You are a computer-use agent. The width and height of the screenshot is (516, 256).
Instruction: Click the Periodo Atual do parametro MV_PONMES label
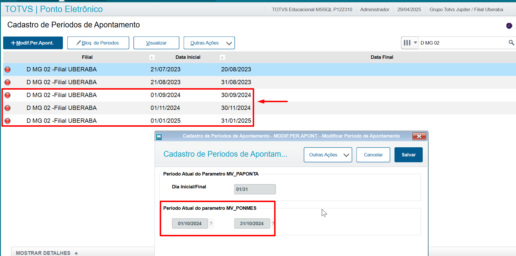[210, 208]
